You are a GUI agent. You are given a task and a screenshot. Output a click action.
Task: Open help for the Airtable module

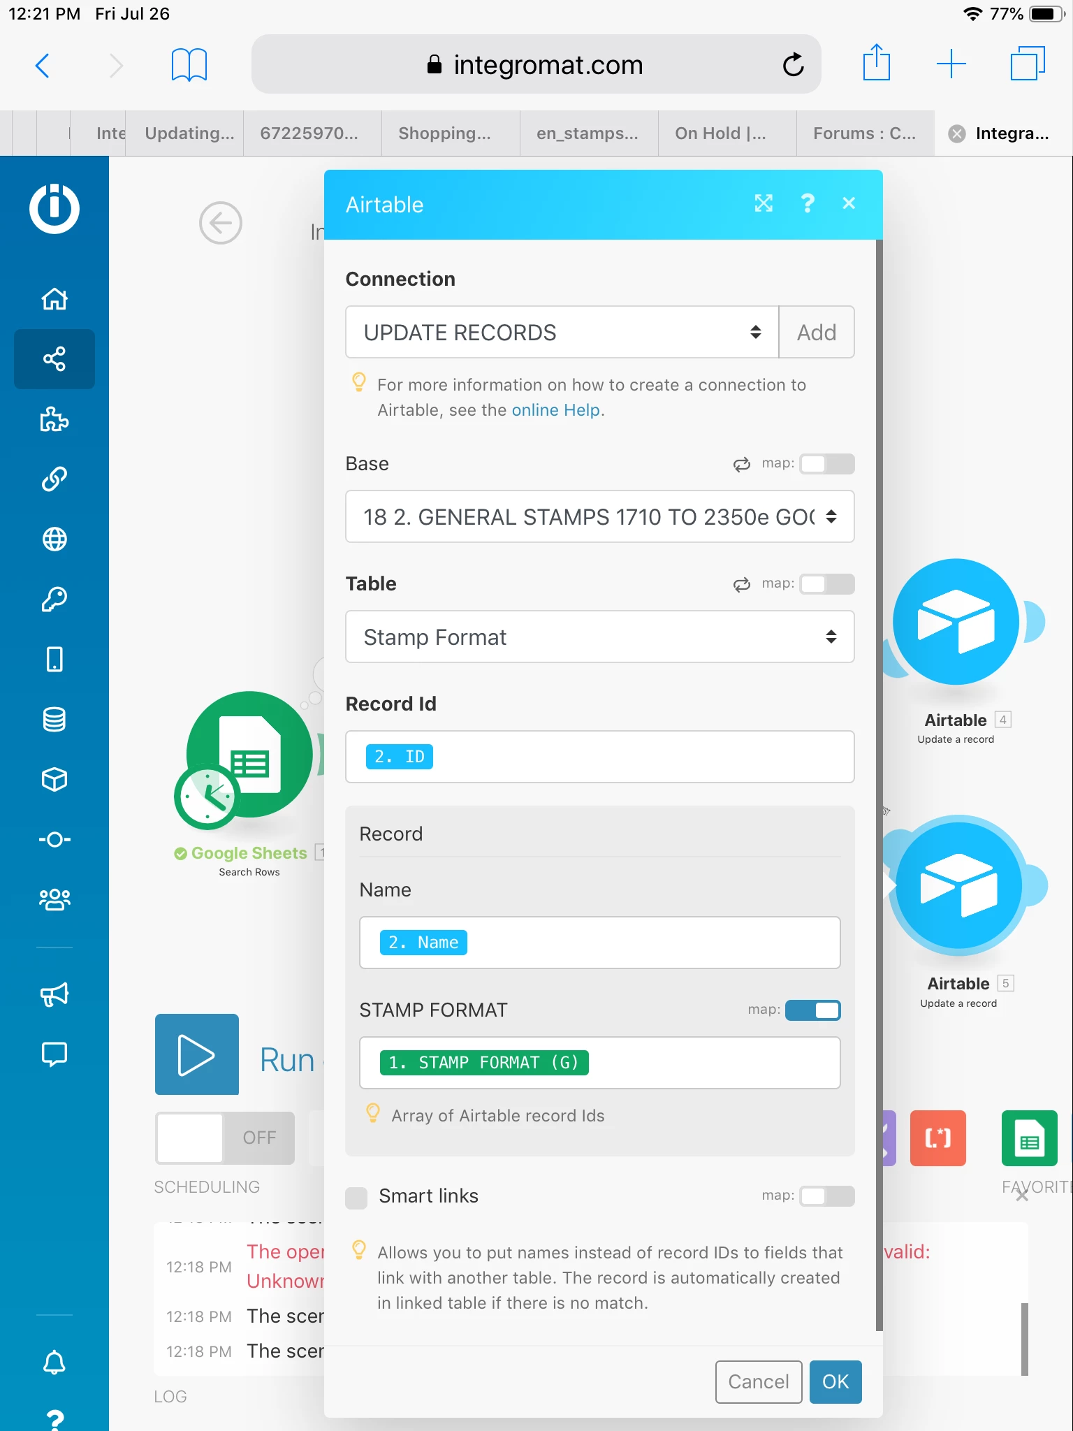pos(808,203)
